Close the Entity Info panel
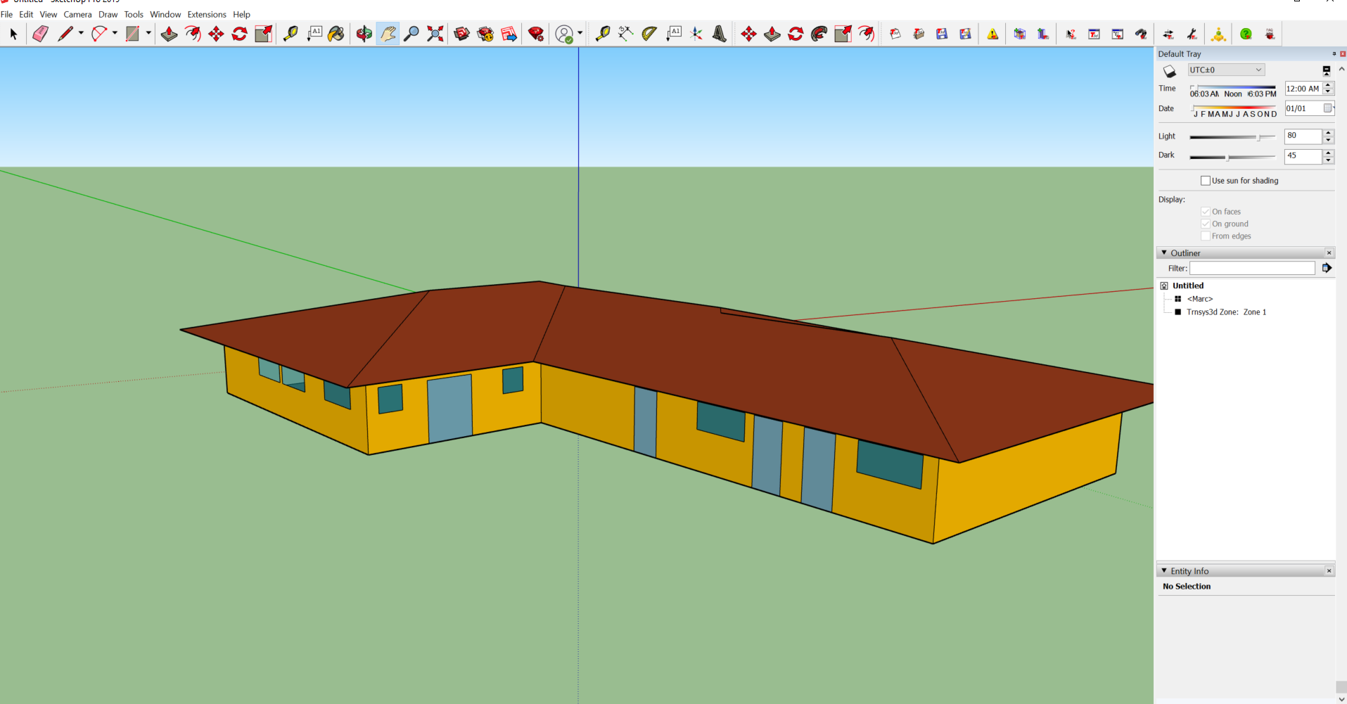1347x704 pixels. 1329,570
